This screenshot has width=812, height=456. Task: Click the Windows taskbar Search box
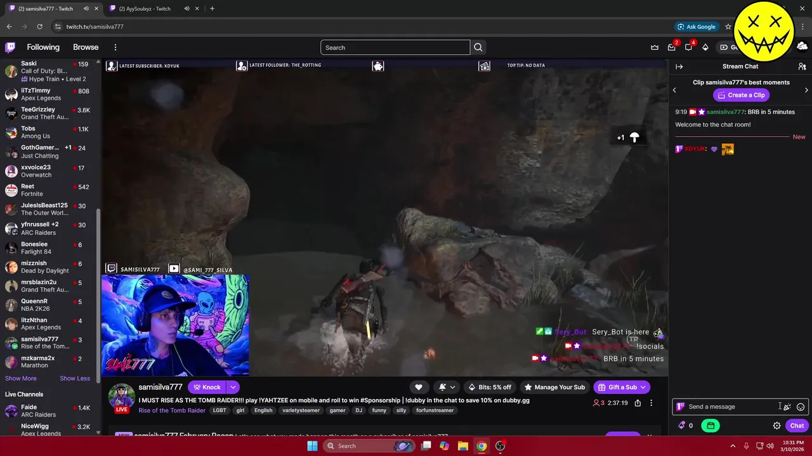coord(370,446)
